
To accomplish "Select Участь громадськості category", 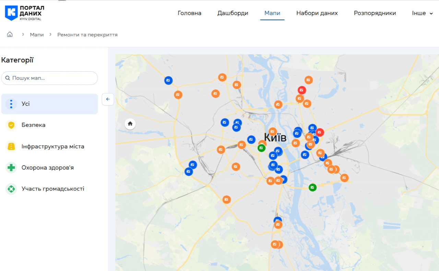I will pyautogui.click(x=50, y=189).
